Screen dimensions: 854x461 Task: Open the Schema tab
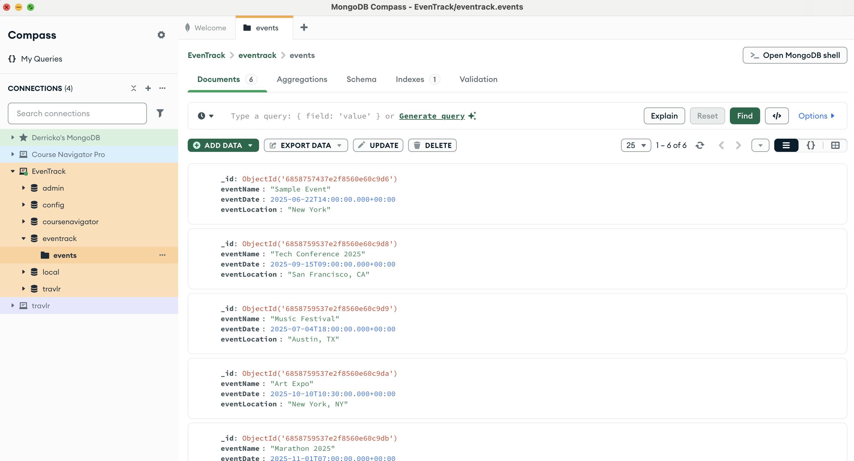(361, 79)
